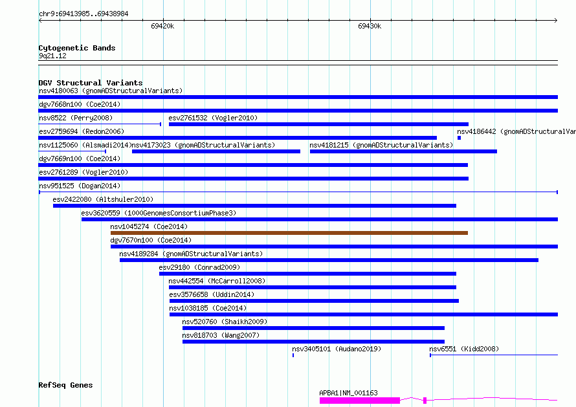Select the 9q21.12 band label
The image size is (576, 407).
(x=52, y=56)
